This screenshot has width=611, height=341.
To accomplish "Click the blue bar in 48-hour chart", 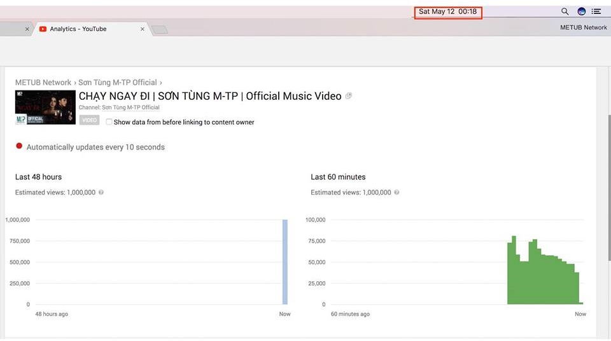I will pyautogui.click(x=285, y=262).
